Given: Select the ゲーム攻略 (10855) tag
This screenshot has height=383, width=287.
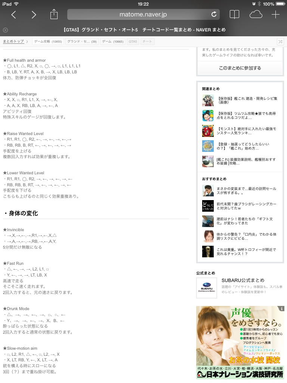Looking at the screenshot, I should pyautogui.click(x=48, y=42).
